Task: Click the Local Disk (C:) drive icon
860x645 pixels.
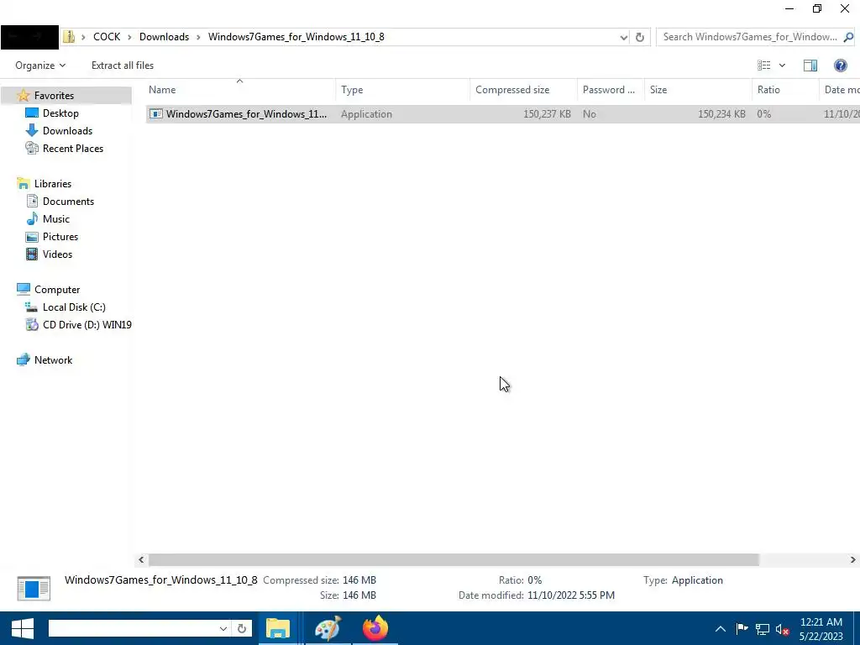Action: pyautogui.click(x=32, y=307)
